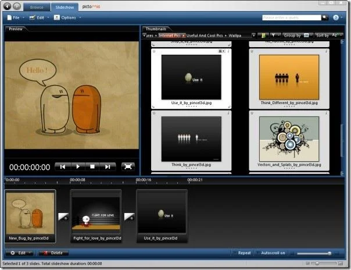Click the play button in preview controls
This screenshot has height=270, width=351.
pos(78,166)
